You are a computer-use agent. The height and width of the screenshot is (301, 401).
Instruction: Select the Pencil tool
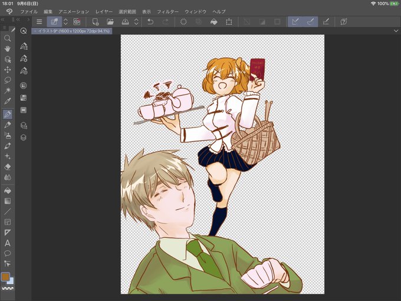pyautogui.click(x=8, y=125)
